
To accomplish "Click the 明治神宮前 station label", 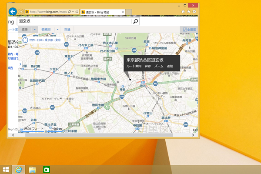I will coord(160,48).
